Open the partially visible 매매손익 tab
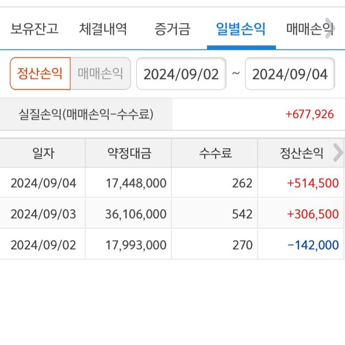Image resolution: width=345 pixels, height=345 pixels. point(308,29)
